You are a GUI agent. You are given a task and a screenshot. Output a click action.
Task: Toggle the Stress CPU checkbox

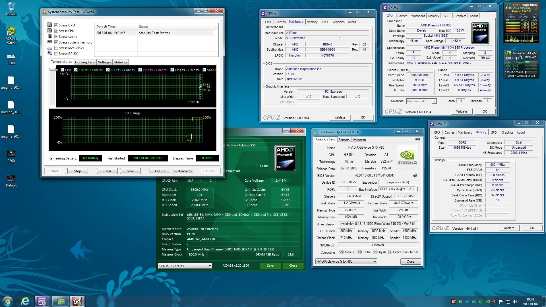point(56,25)
